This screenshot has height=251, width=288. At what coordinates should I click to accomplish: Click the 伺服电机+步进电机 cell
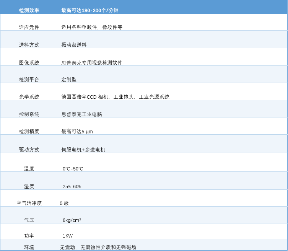[83, 150]
